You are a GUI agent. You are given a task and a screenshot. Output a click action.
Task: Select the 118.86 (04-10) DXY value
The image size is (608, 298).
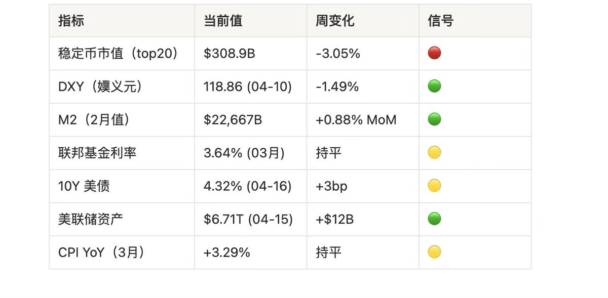coord(248,87)
